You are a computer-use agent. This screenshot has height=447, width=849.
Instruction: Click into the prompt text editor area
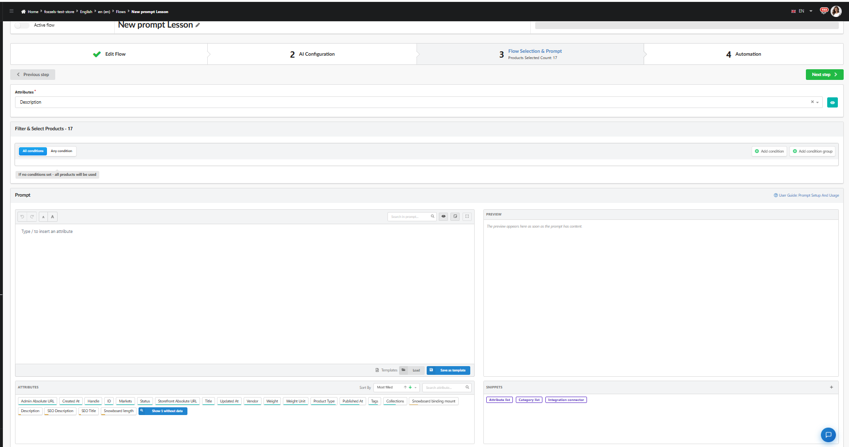coord(245,294)
